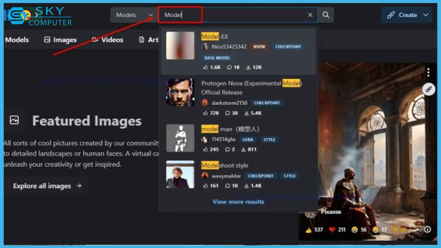Open the Images tab
This screenshot has width=441, height=248.
[60, 40]
